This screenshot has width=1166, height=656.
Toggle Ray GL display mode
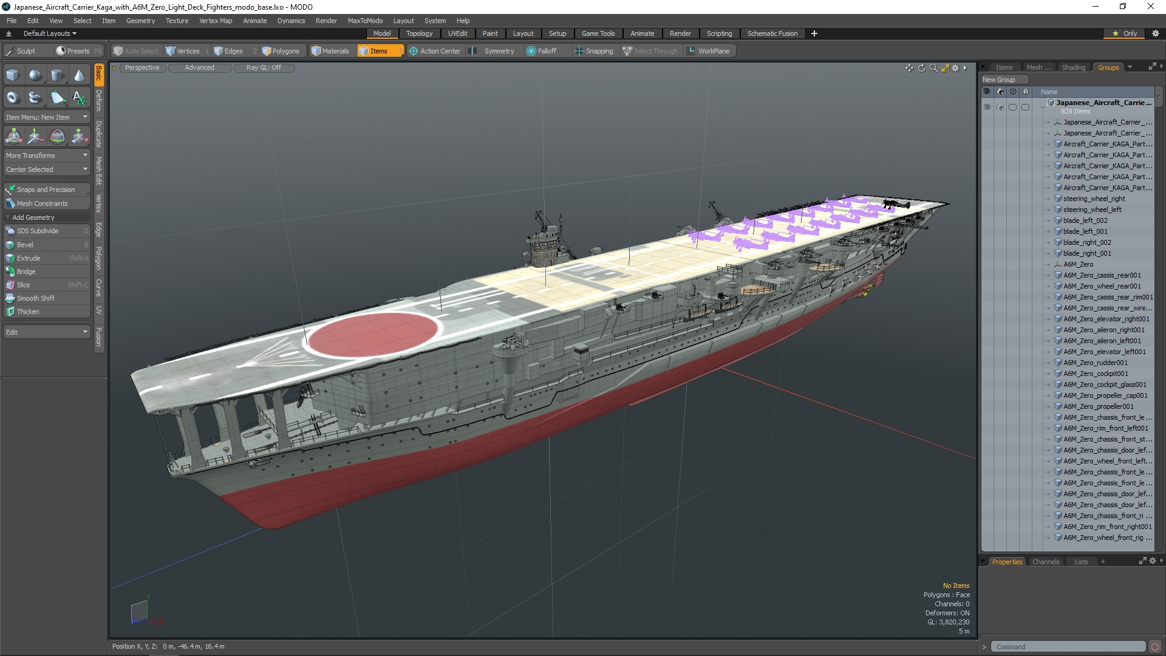[x=263, y=67]
